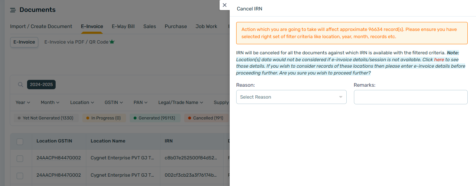The width and height of the screenshot is (476, 186).
Task: Expand the Year filter dropdown
Action: (x=23, y=103)
